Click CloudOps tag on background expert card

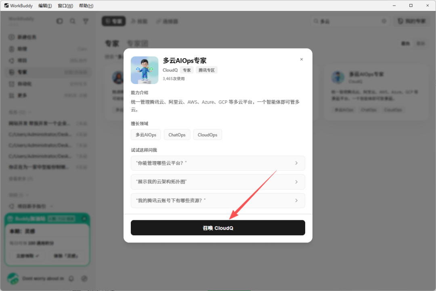[x=393, y=110]
